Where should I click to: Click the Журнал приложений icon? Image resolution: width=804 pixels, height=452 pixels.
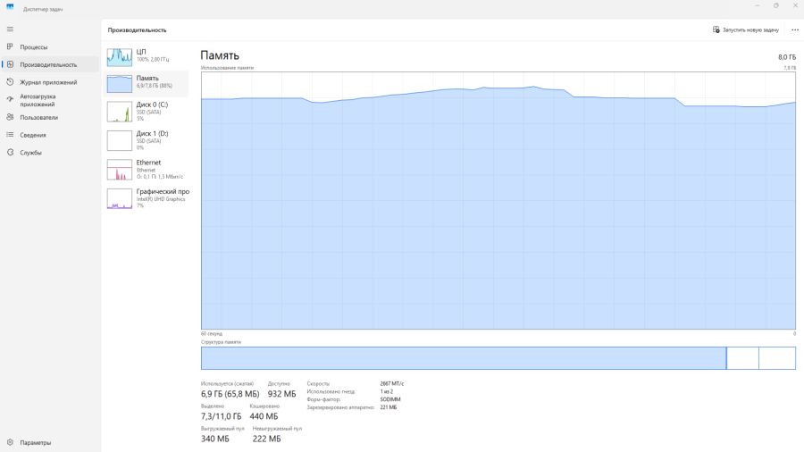click(10, 82)
